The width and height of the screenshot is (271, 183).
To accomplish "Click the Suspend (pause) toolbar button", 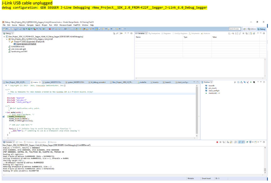I will point(47,29).
